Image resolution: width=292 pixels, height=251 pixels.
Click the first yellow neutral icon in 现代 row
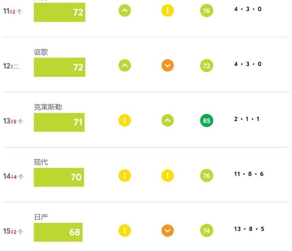coord(125,176)
